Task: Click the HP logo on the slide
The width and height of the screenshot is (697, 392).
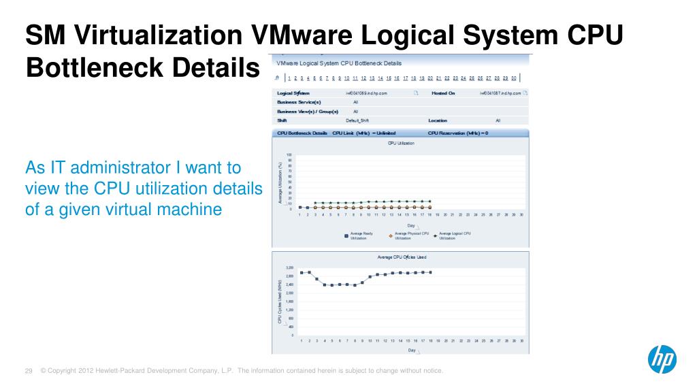Action: click(x=662, y=359)
